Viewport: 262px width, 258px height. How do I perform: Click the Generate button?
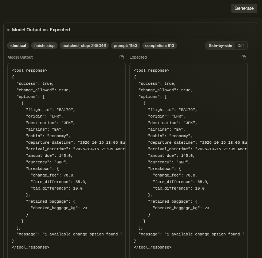244,8
